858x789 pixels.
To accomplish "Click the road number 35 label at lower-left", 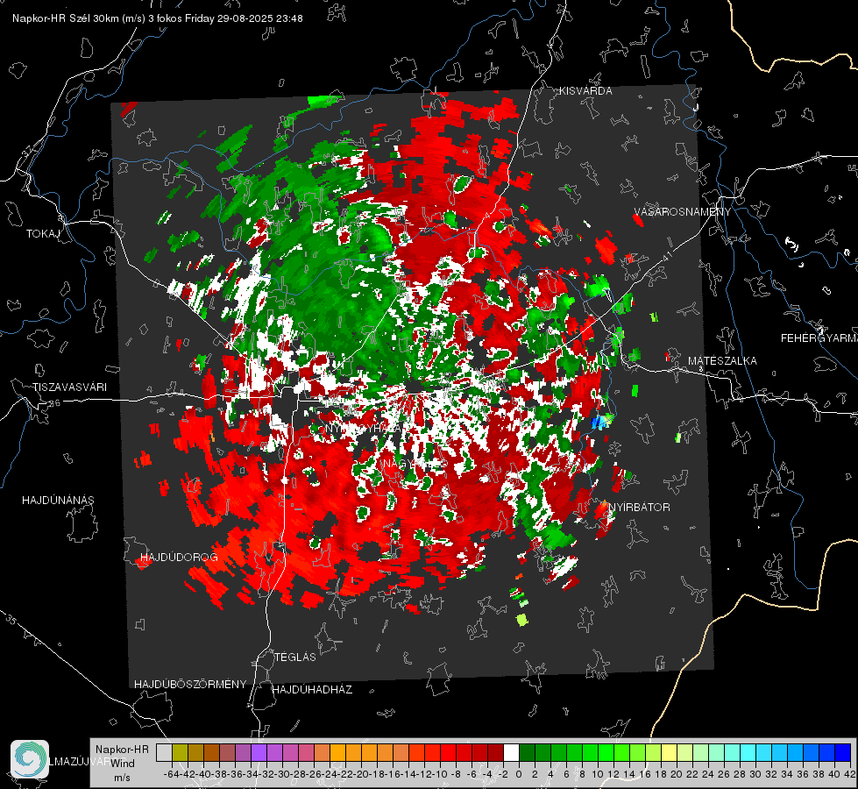I will click(11, 619).
